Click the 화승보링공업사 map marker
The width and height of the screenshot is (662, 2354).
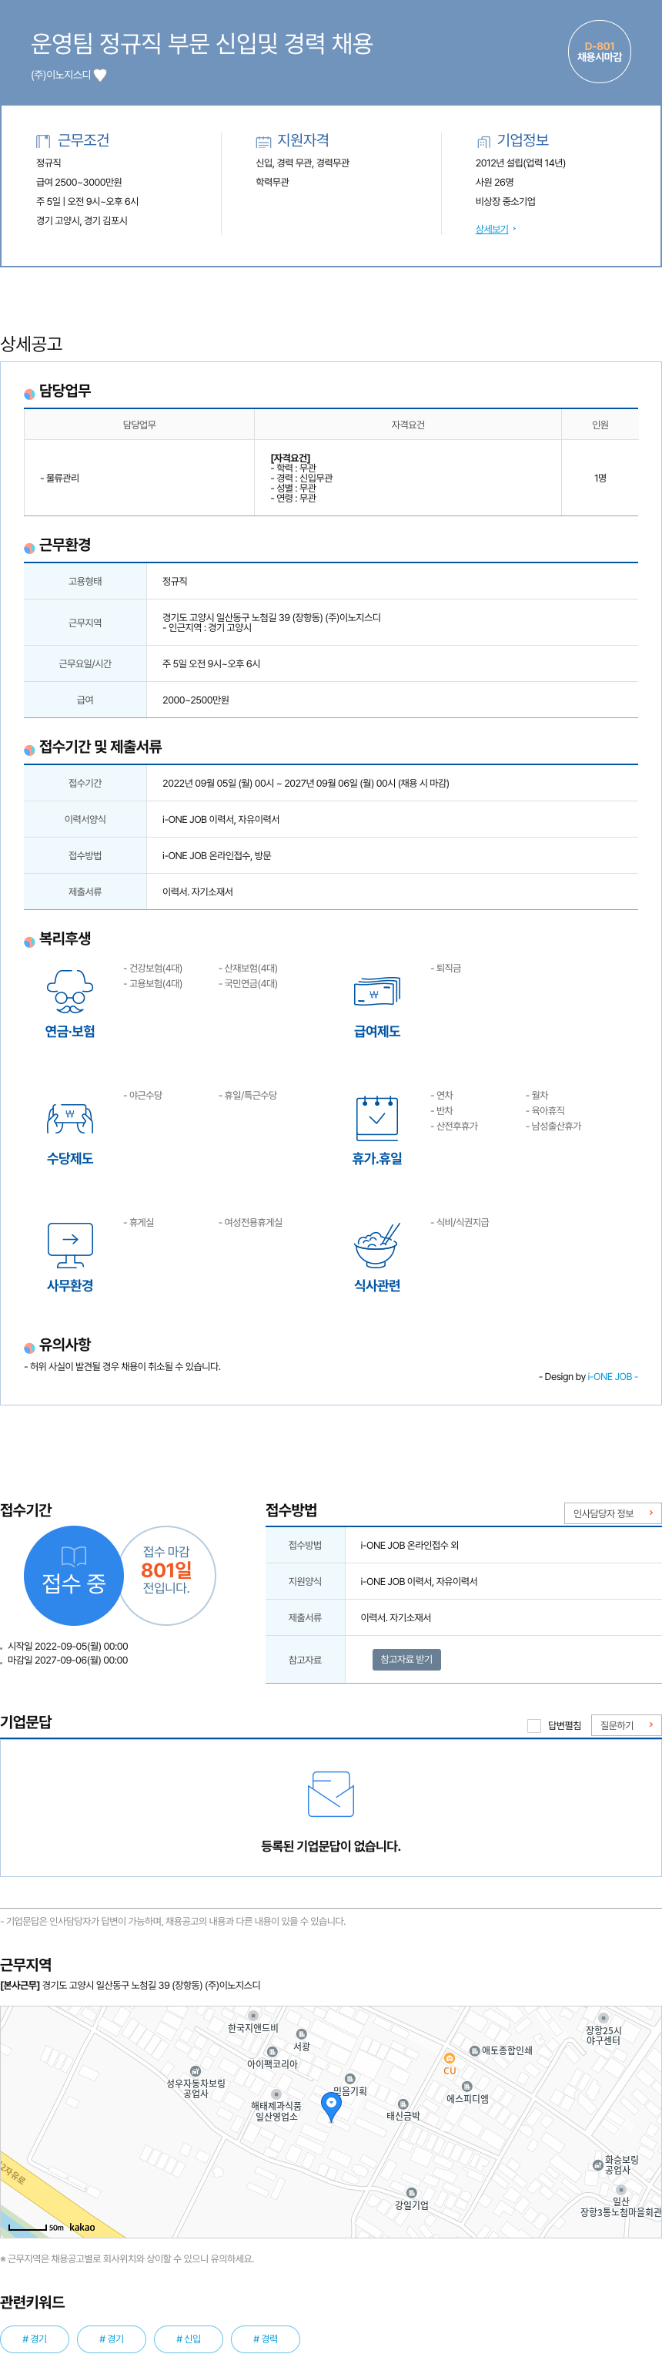597,2165
